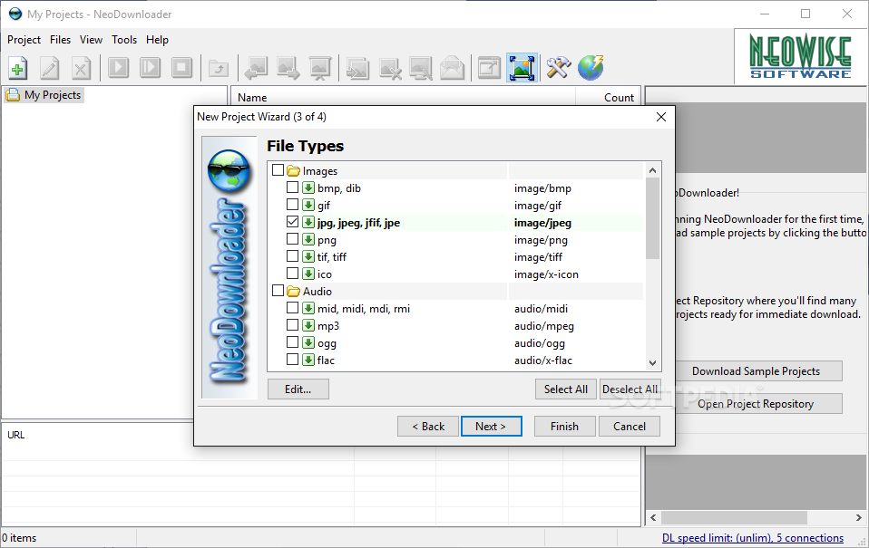Tick the gif file type checkbox
869x548 pixels.
tap(293, 205)
